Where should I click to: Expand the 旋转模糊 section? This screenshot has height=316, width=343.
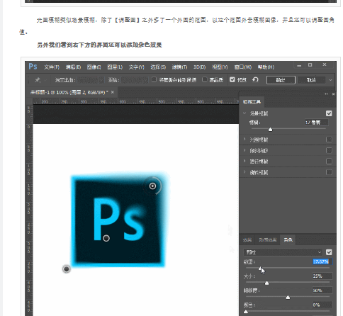[244, 172]
